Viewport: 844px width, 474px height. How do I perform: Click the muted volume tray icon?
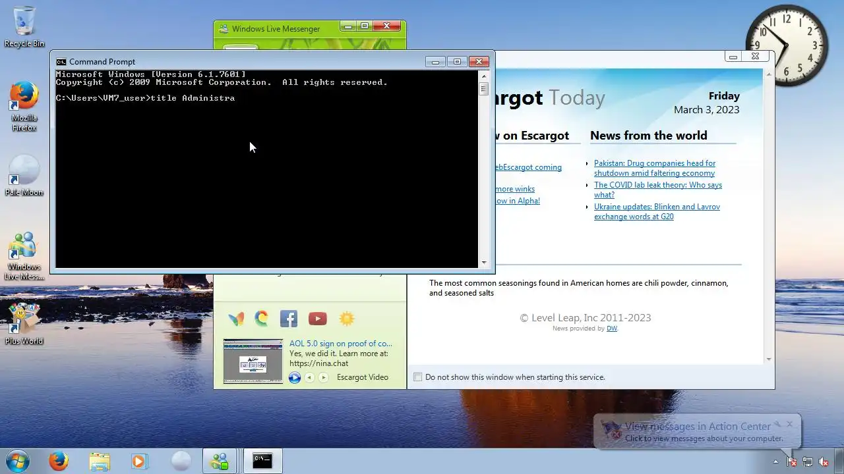824,462
